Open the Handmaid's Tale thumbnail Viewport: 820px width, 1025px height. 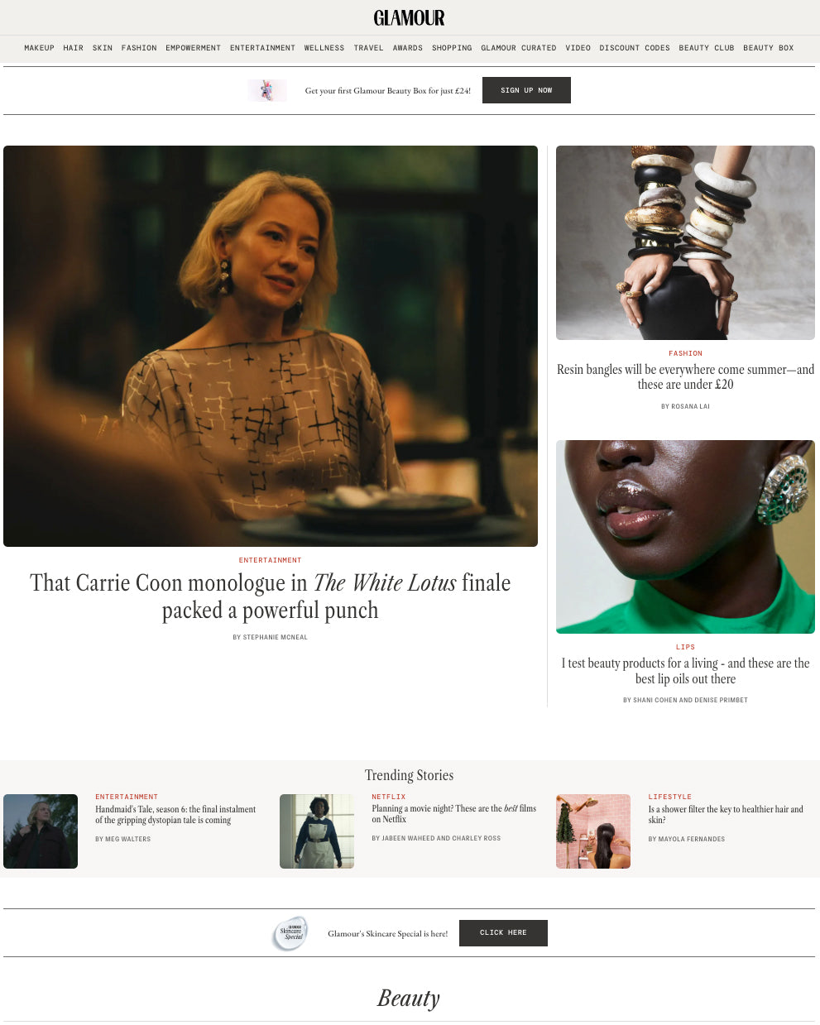(41, 831)
